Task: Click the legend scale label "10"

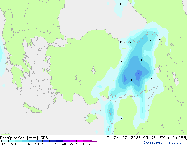Action: click(37, 144)
